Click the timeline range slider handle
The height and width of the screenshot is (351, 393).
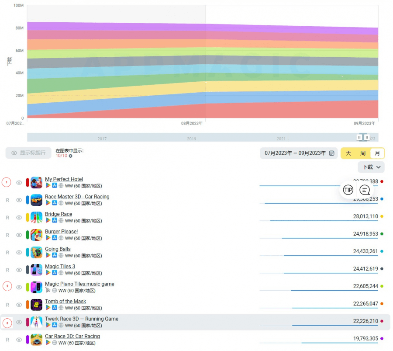[359, 137]
